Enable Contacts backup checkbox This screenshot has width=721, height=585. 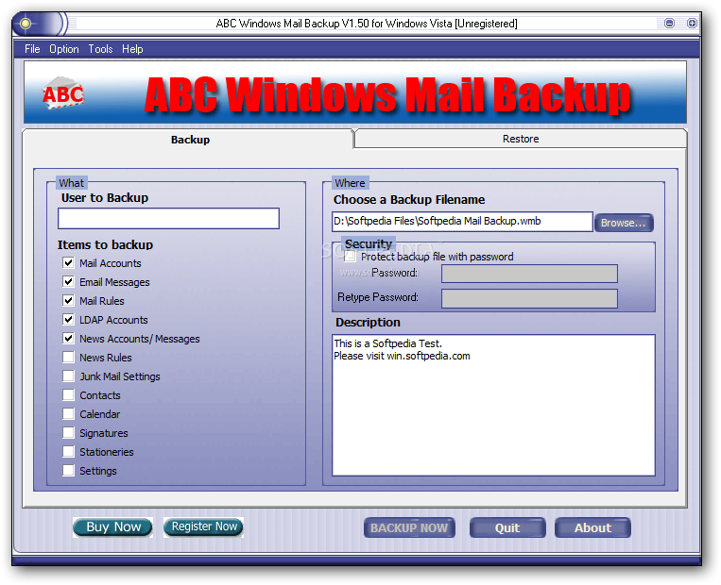pos(69,395)
